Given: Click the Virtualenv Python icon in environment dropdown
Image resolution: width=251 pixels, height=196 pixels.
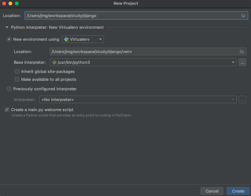Looking at the screenshot, I should point(66,39).
